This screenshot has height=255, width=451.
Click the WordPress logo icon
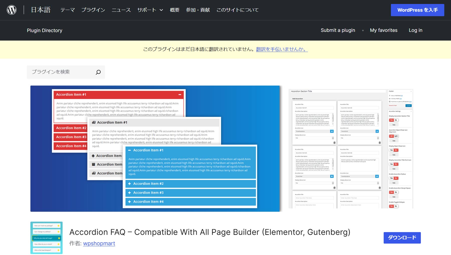click(x=12, y=10)
